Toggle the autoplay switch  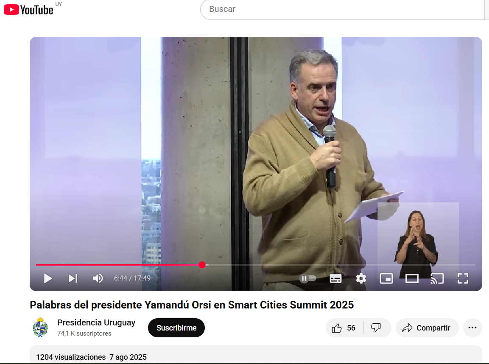point(308,278)
